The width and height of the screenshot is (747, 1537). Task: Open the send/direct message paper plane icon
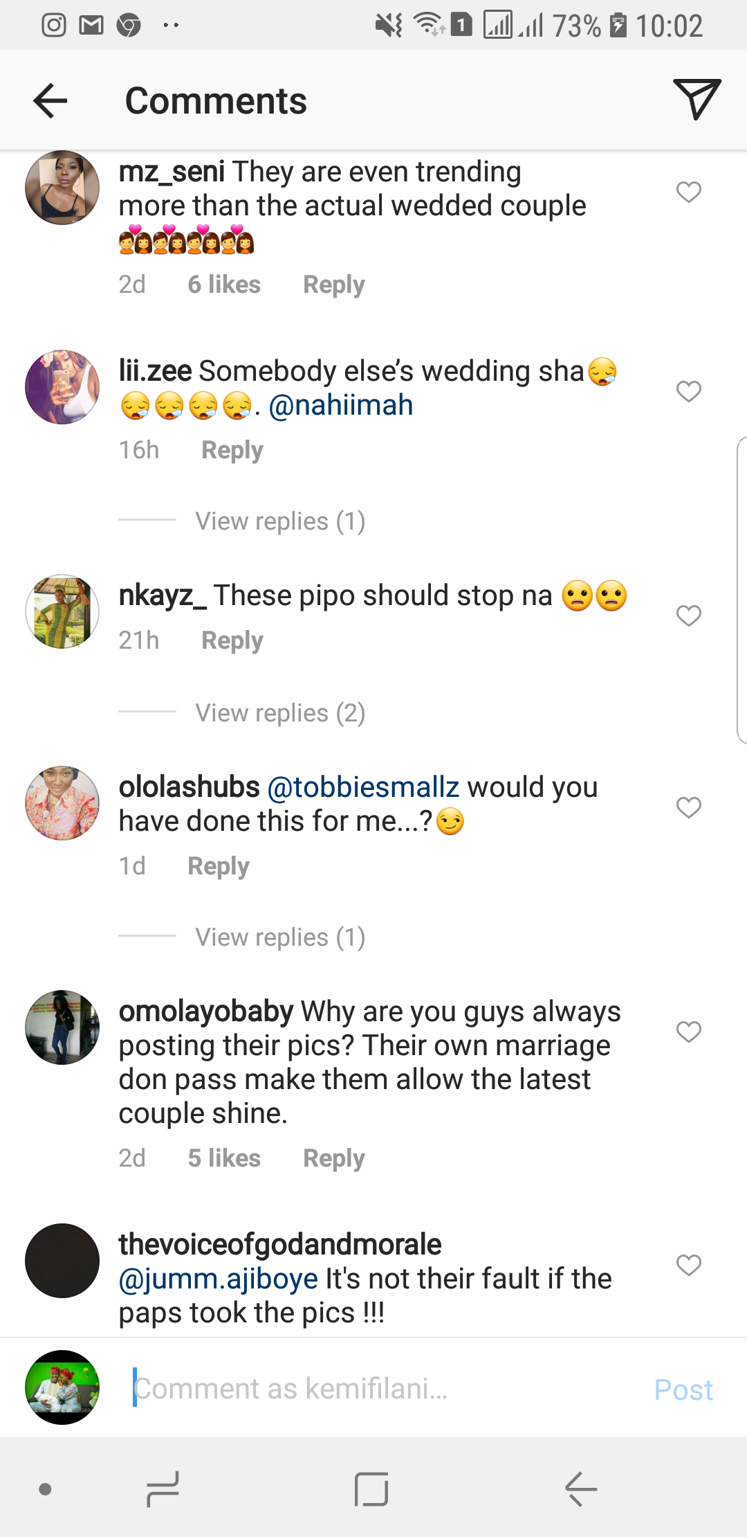coord(696,99)
